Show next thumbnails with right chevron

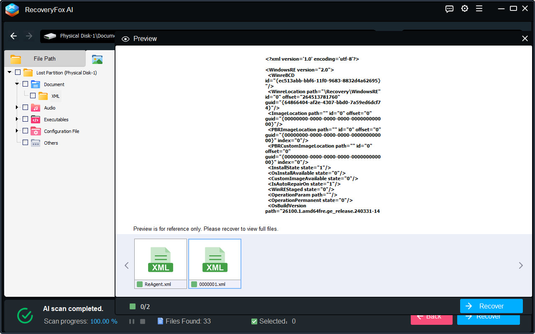coord(521,265)
